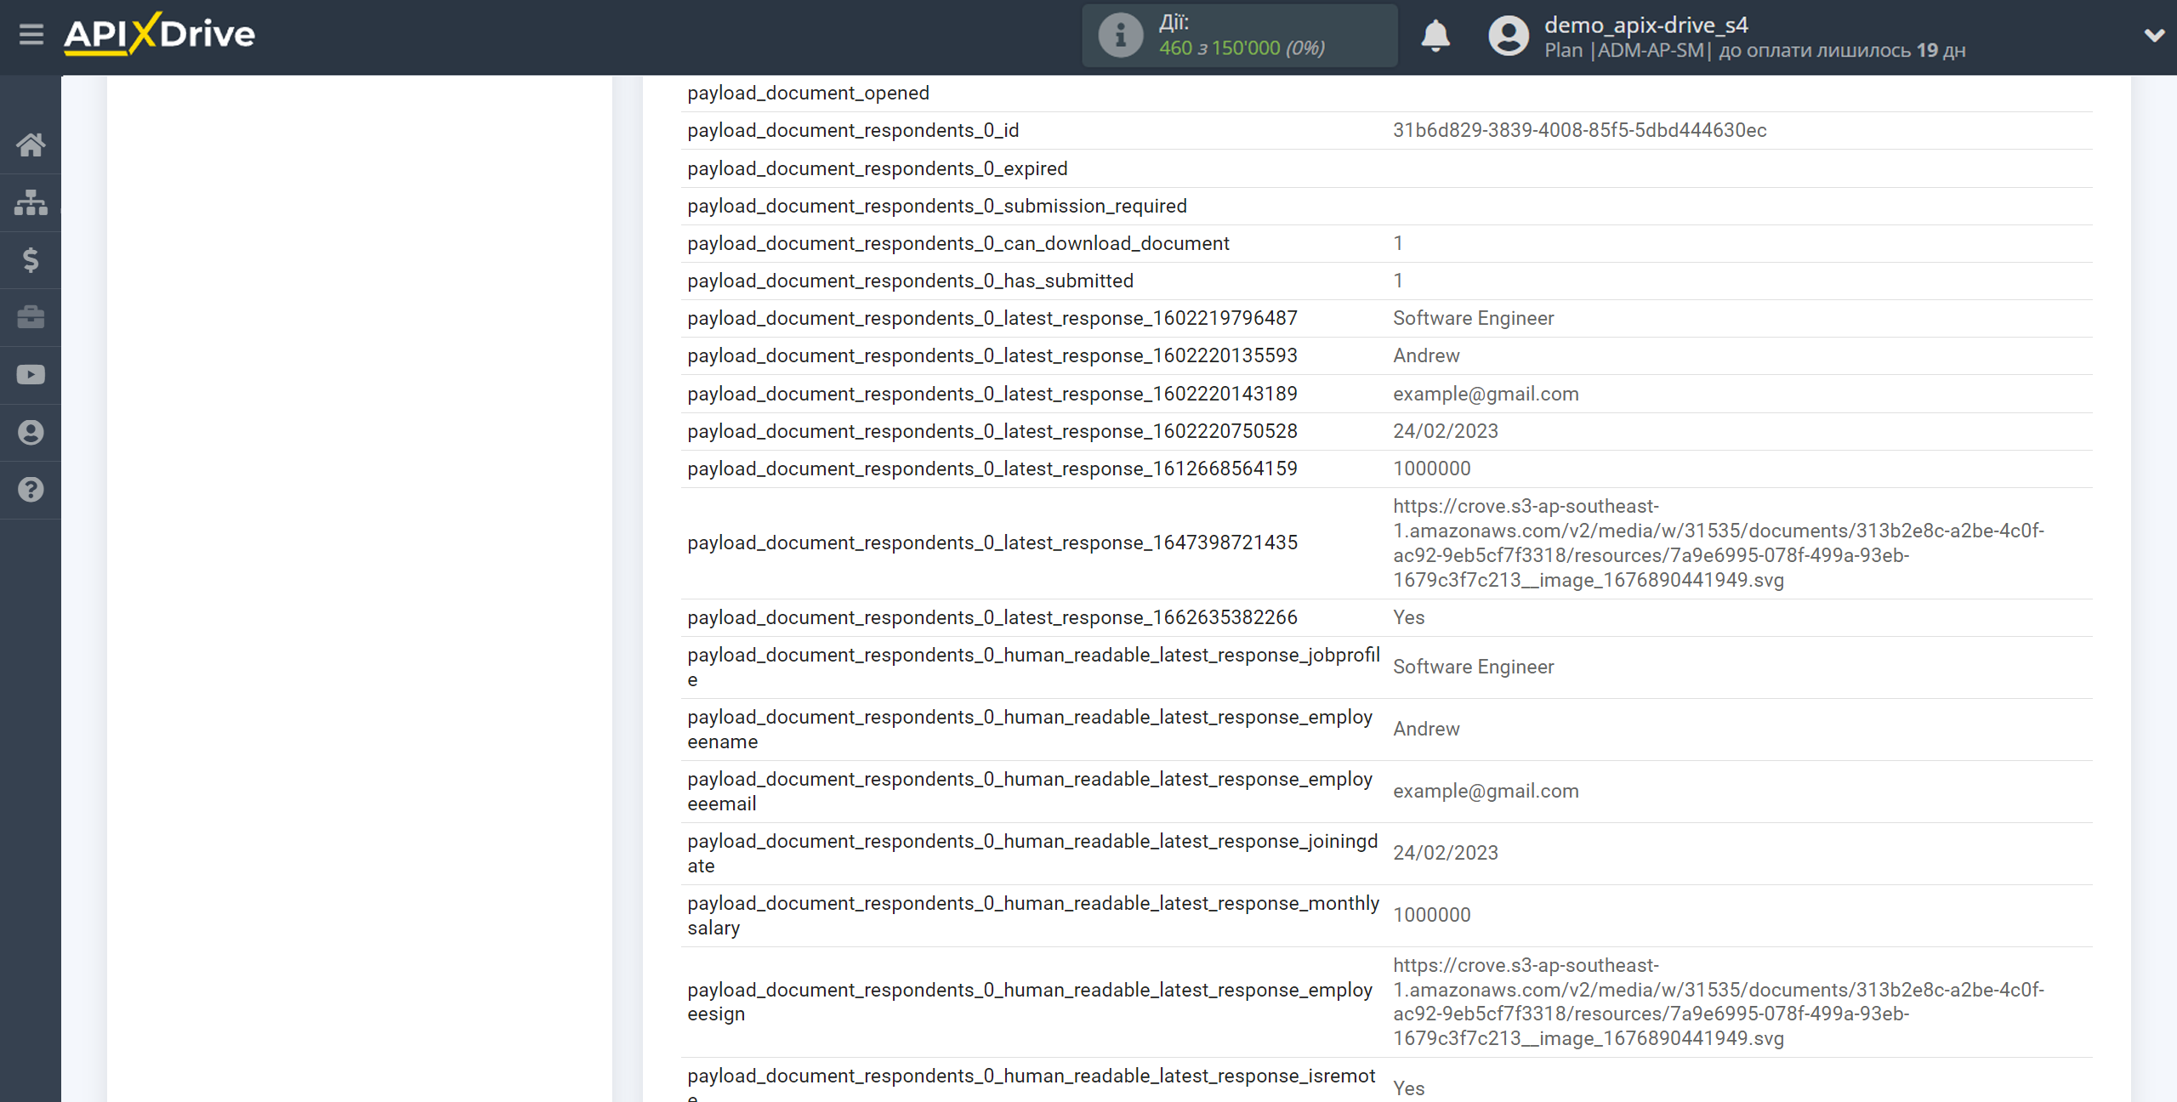Open the YouTube video tutorials icon

(31, 375)
